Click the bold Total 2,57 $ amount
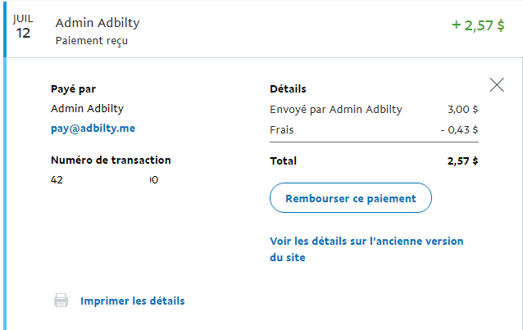This screenshot has height=330, width=523. click(462, 161)
